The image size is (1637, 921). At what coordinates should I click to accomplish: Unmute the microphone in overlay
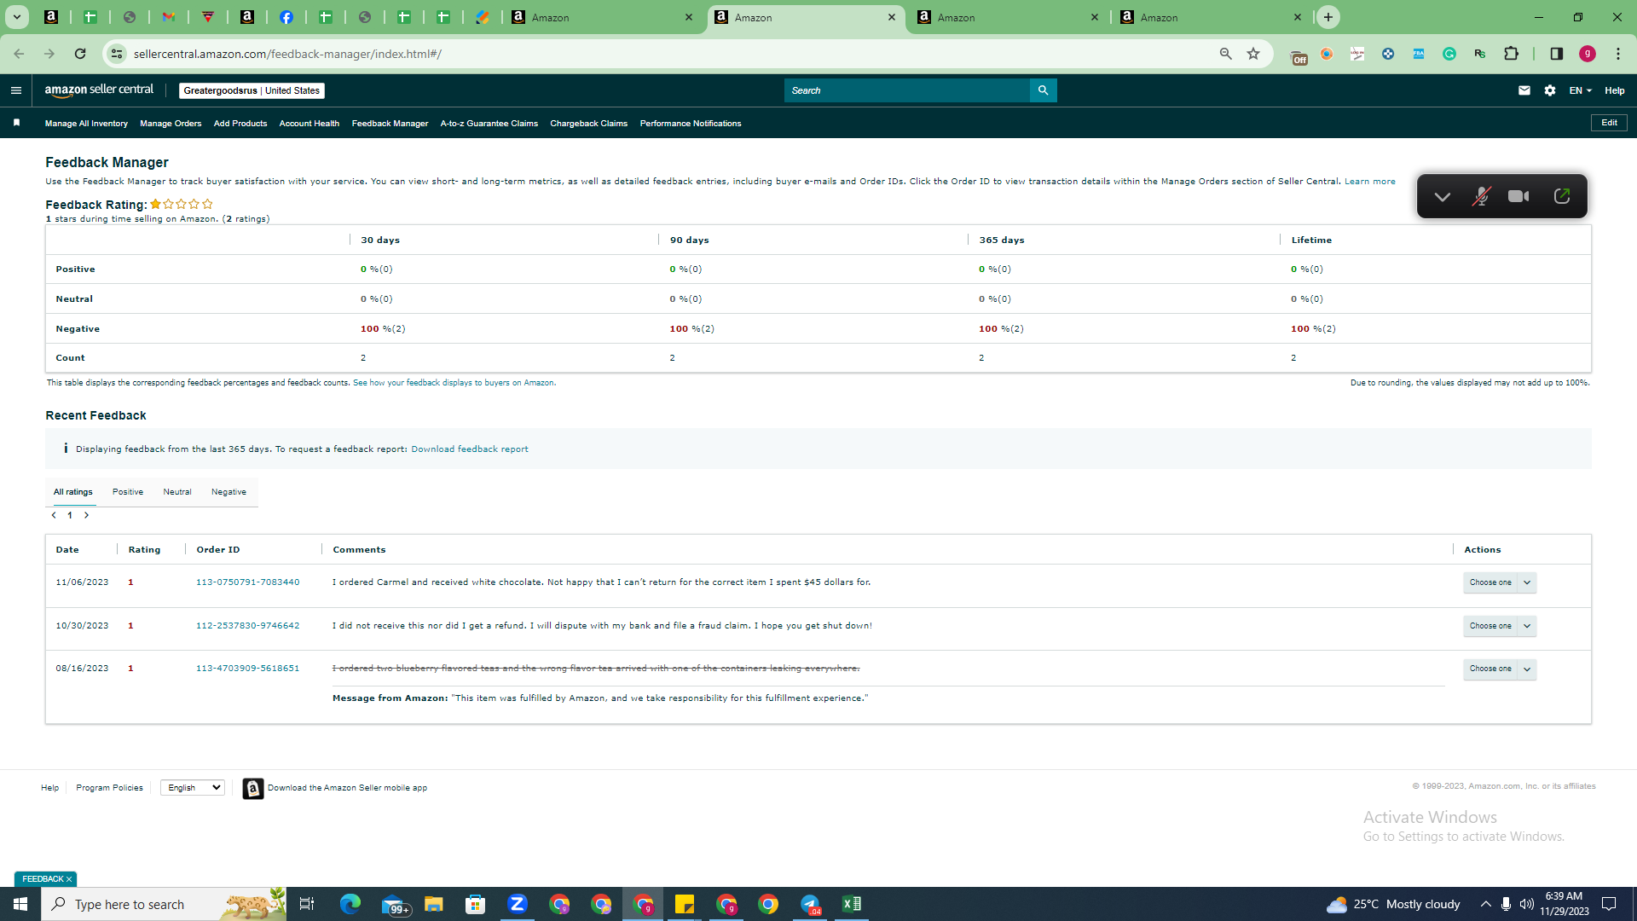(1481, 196)
